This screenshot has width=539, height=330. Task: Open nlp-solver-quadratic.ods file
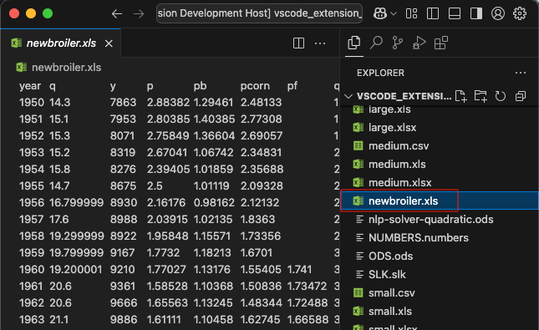[x=440, y=220]
